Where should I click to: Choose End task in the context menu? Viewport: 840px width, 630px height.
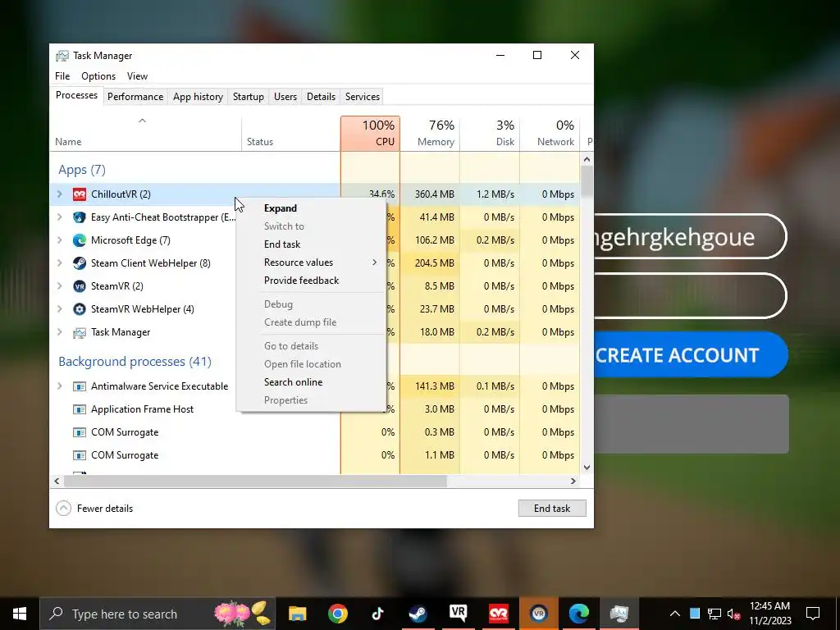click(x=311, y=244)
